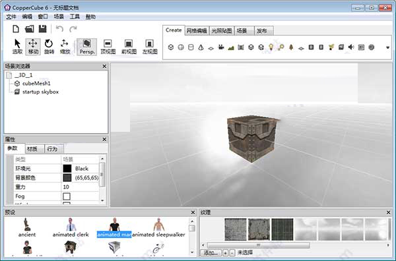Add a light bulb object
Viewport: 396px width, 261px height.
pos(271,47)
